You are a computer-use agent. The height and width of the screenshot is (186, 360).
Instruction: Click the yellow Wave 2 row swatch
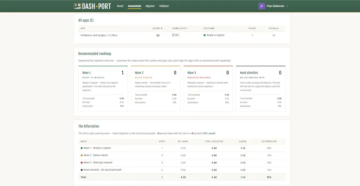pos(82,155)
